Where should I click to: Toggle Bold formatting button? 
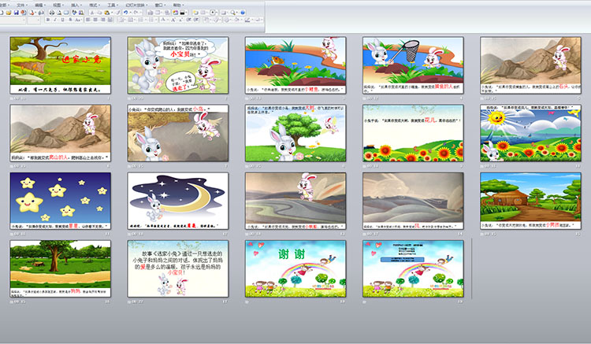[48, 20]
